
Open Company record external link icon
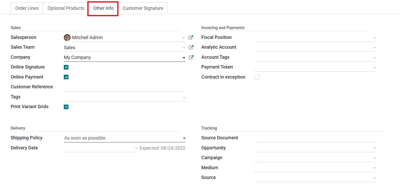pos(191,57)
